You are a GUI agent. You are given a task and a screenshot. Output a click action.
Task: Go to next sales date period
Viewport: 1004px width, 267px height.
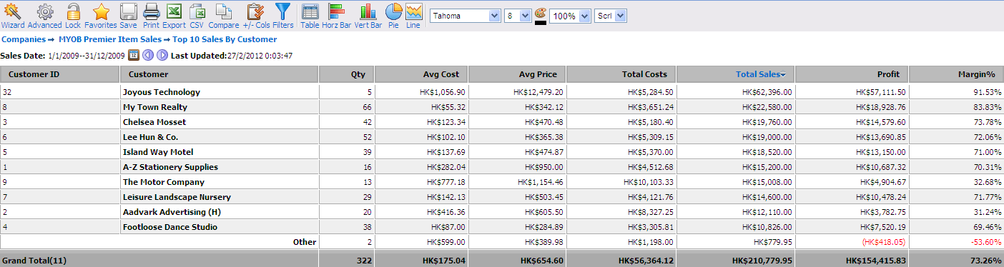tap(162, 55)
